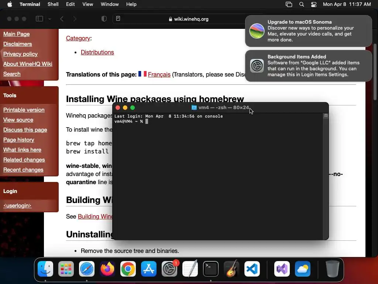This screenshot has height=284, width=378.
Task: Open Disclaimers link
Action: (x=18, y=44)
